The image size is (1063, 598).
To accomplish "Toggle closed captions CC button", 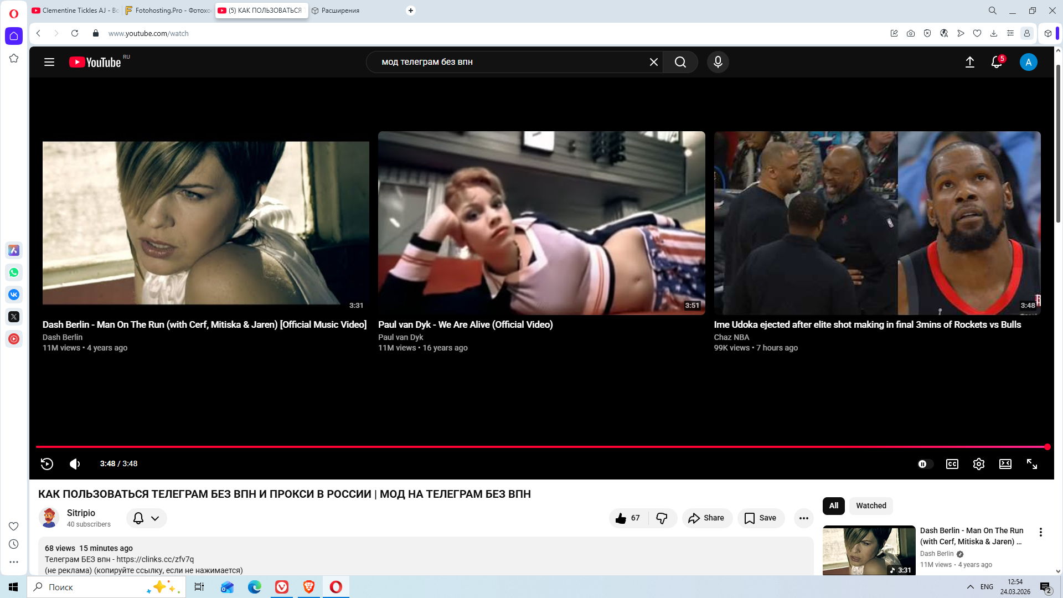I will (952, 464).
